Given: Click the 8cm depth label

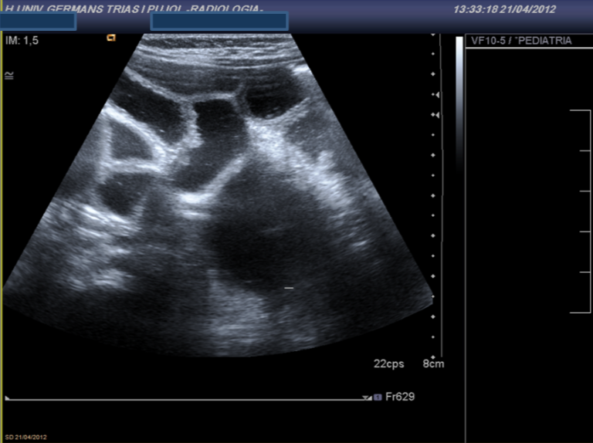Looking at the screenshot, I should [433, 364].
